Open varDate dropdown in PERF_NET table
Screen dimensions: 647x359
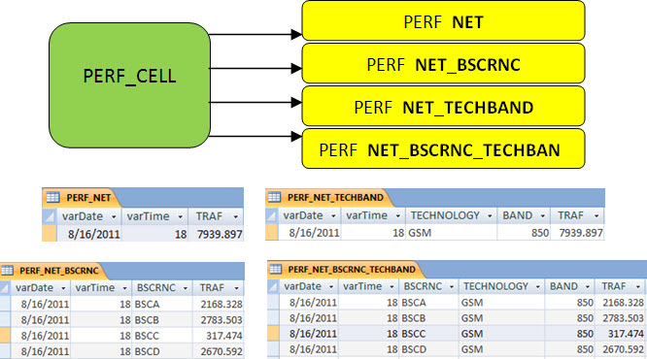point(114,216)
